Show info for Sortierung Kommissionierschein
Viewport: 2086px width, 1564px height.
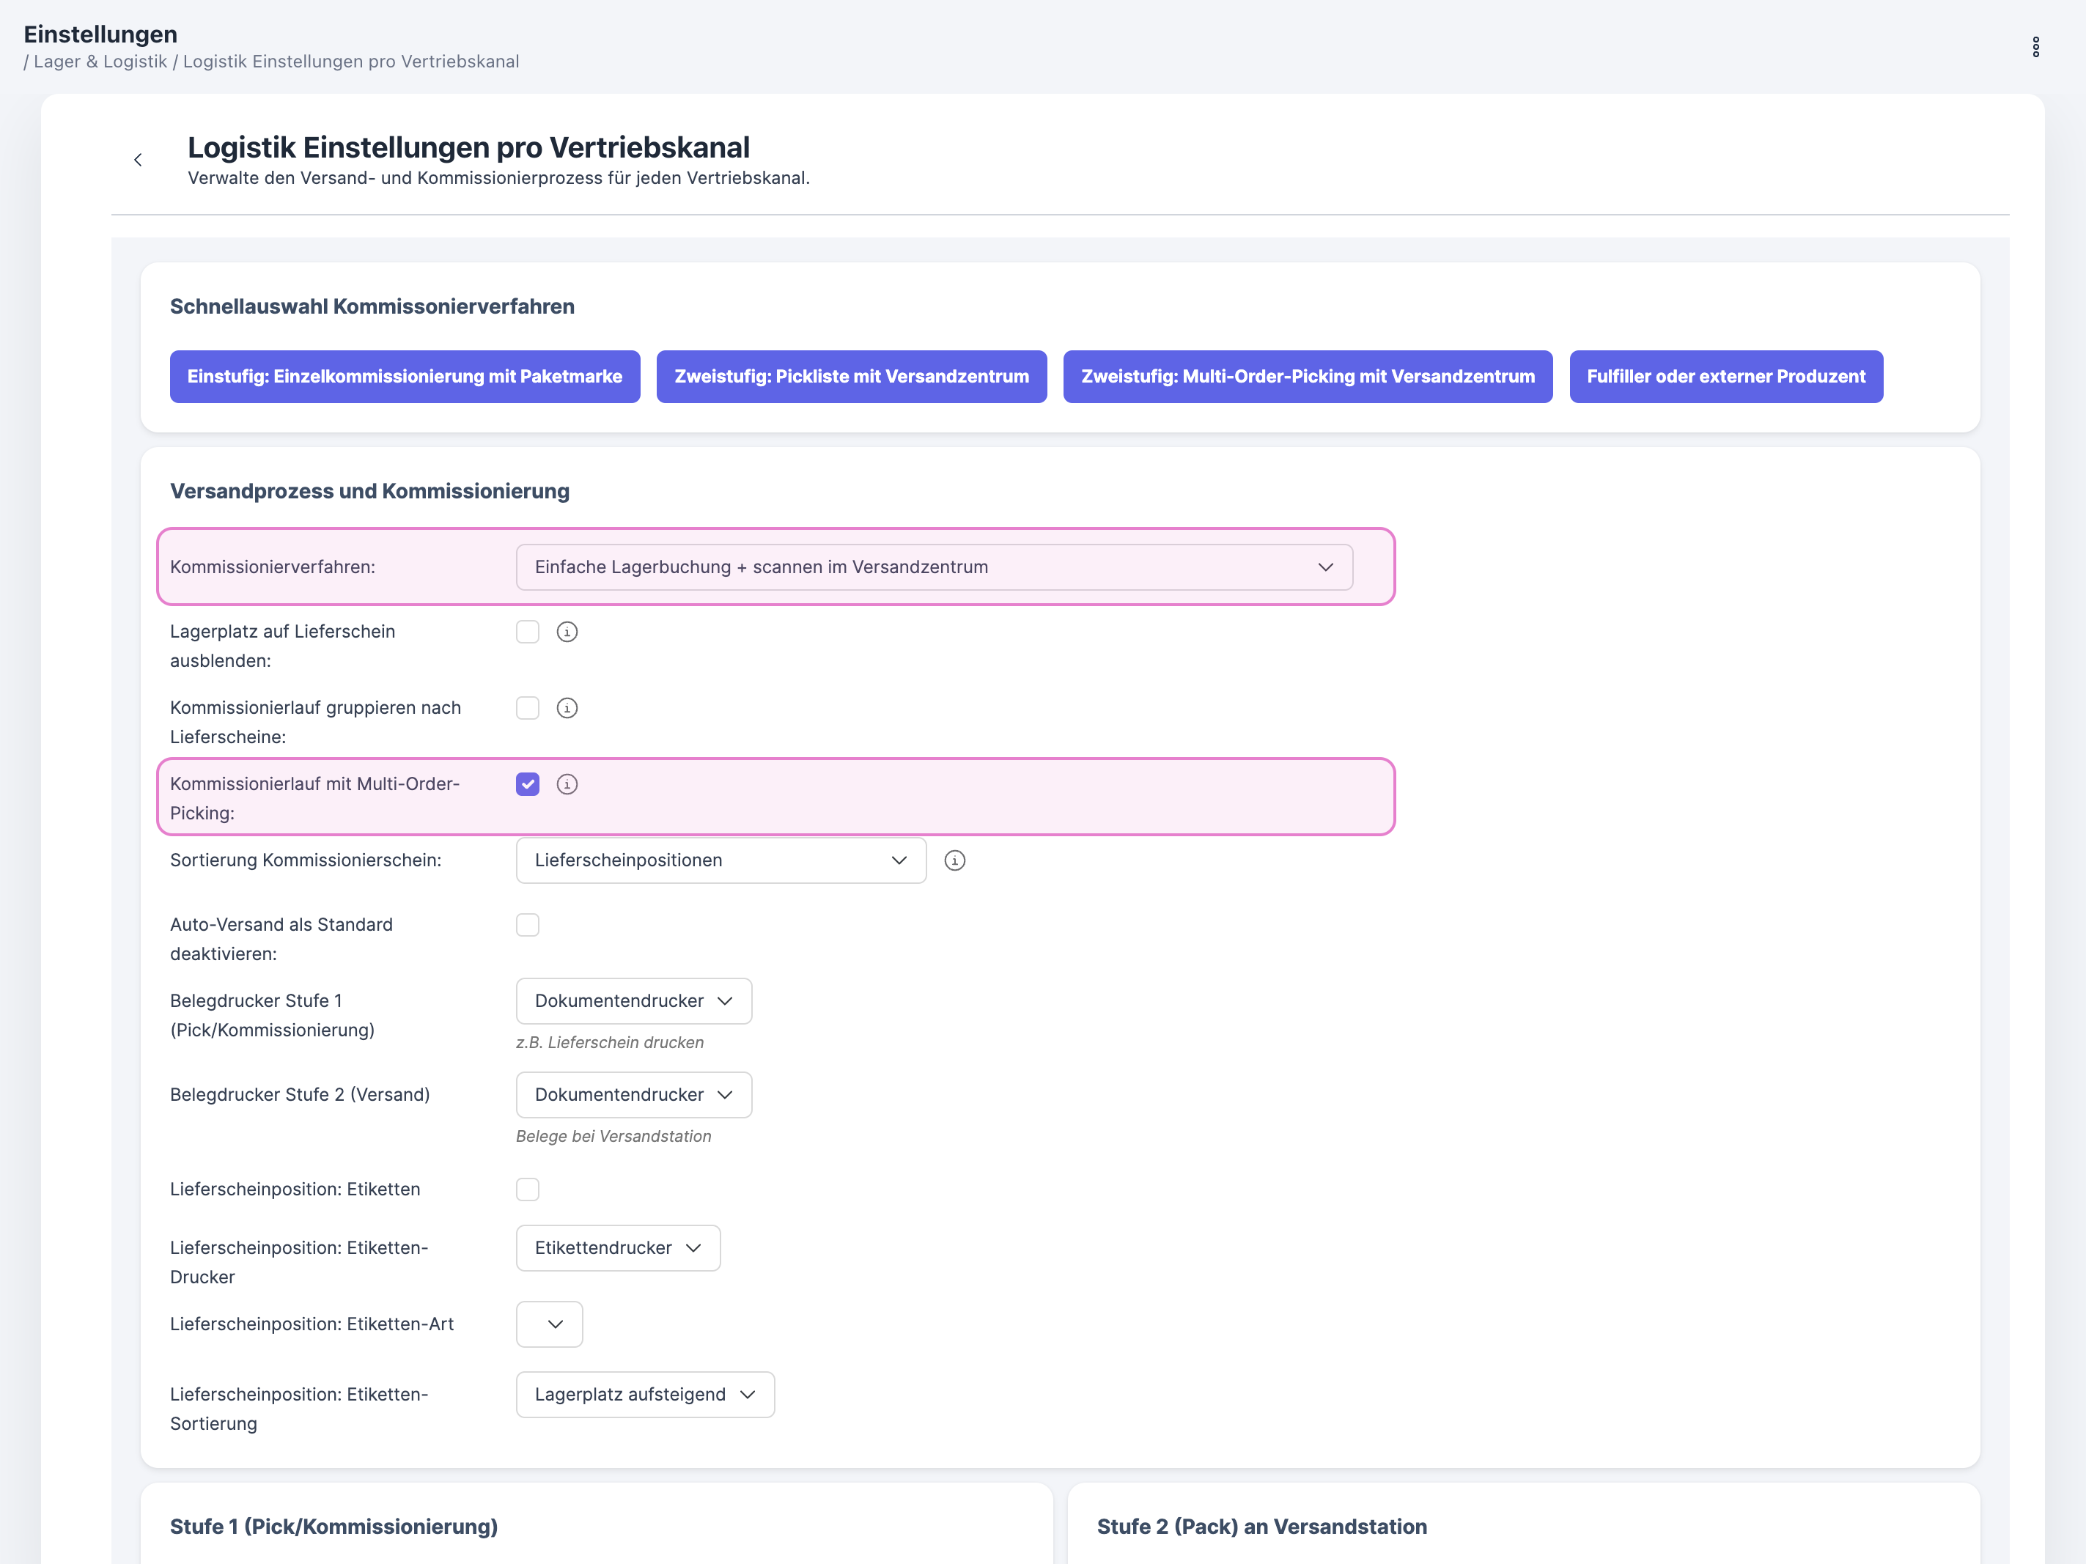(954, 860)
